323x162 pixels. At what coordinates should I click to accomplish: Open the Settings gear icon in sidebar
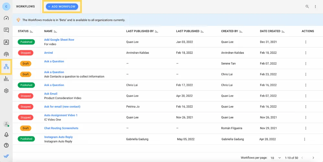click(6, 91)
